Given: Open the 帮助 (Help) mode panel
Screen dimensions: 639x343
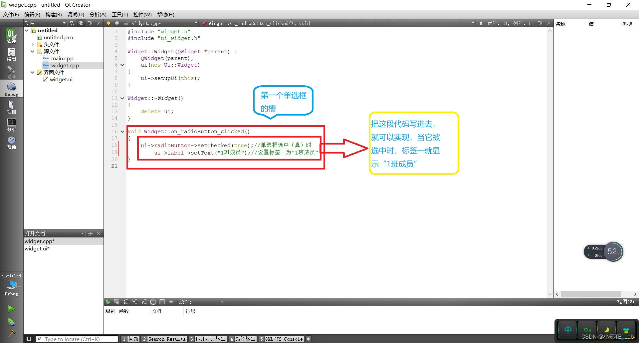Looking at the screenshot, I should click(11, 143).
